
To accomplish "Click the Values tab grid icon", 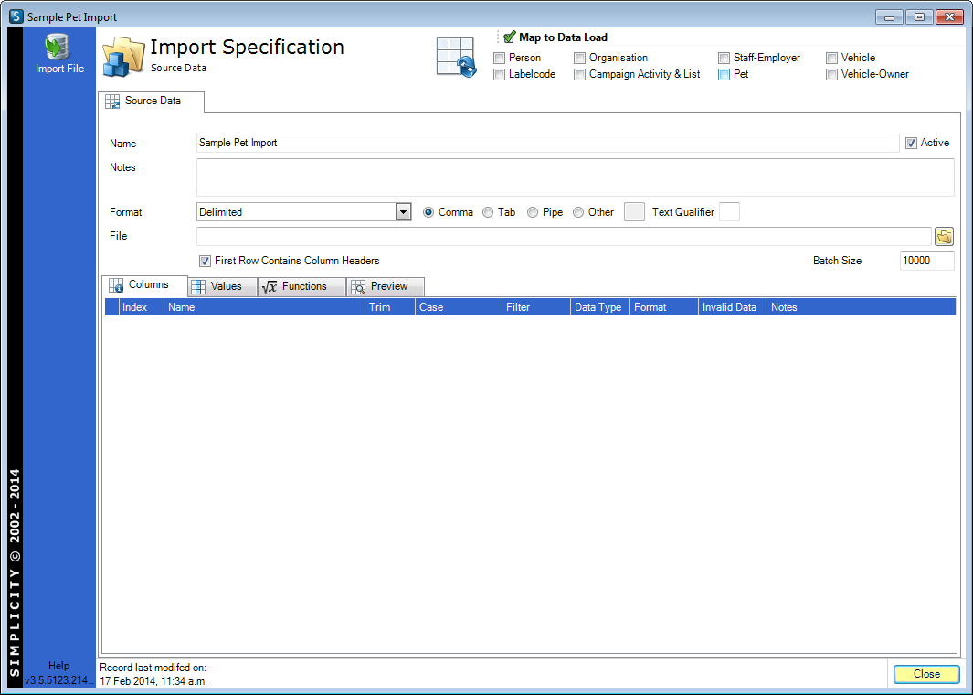I will 198,286.
